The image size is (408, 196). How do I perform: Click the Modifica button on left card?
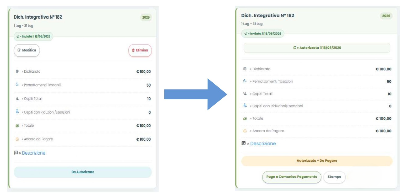(27, 50)
